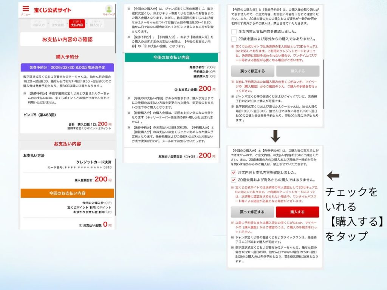Click the 宝くじ公式サイト logo

[x=52, y=9]
